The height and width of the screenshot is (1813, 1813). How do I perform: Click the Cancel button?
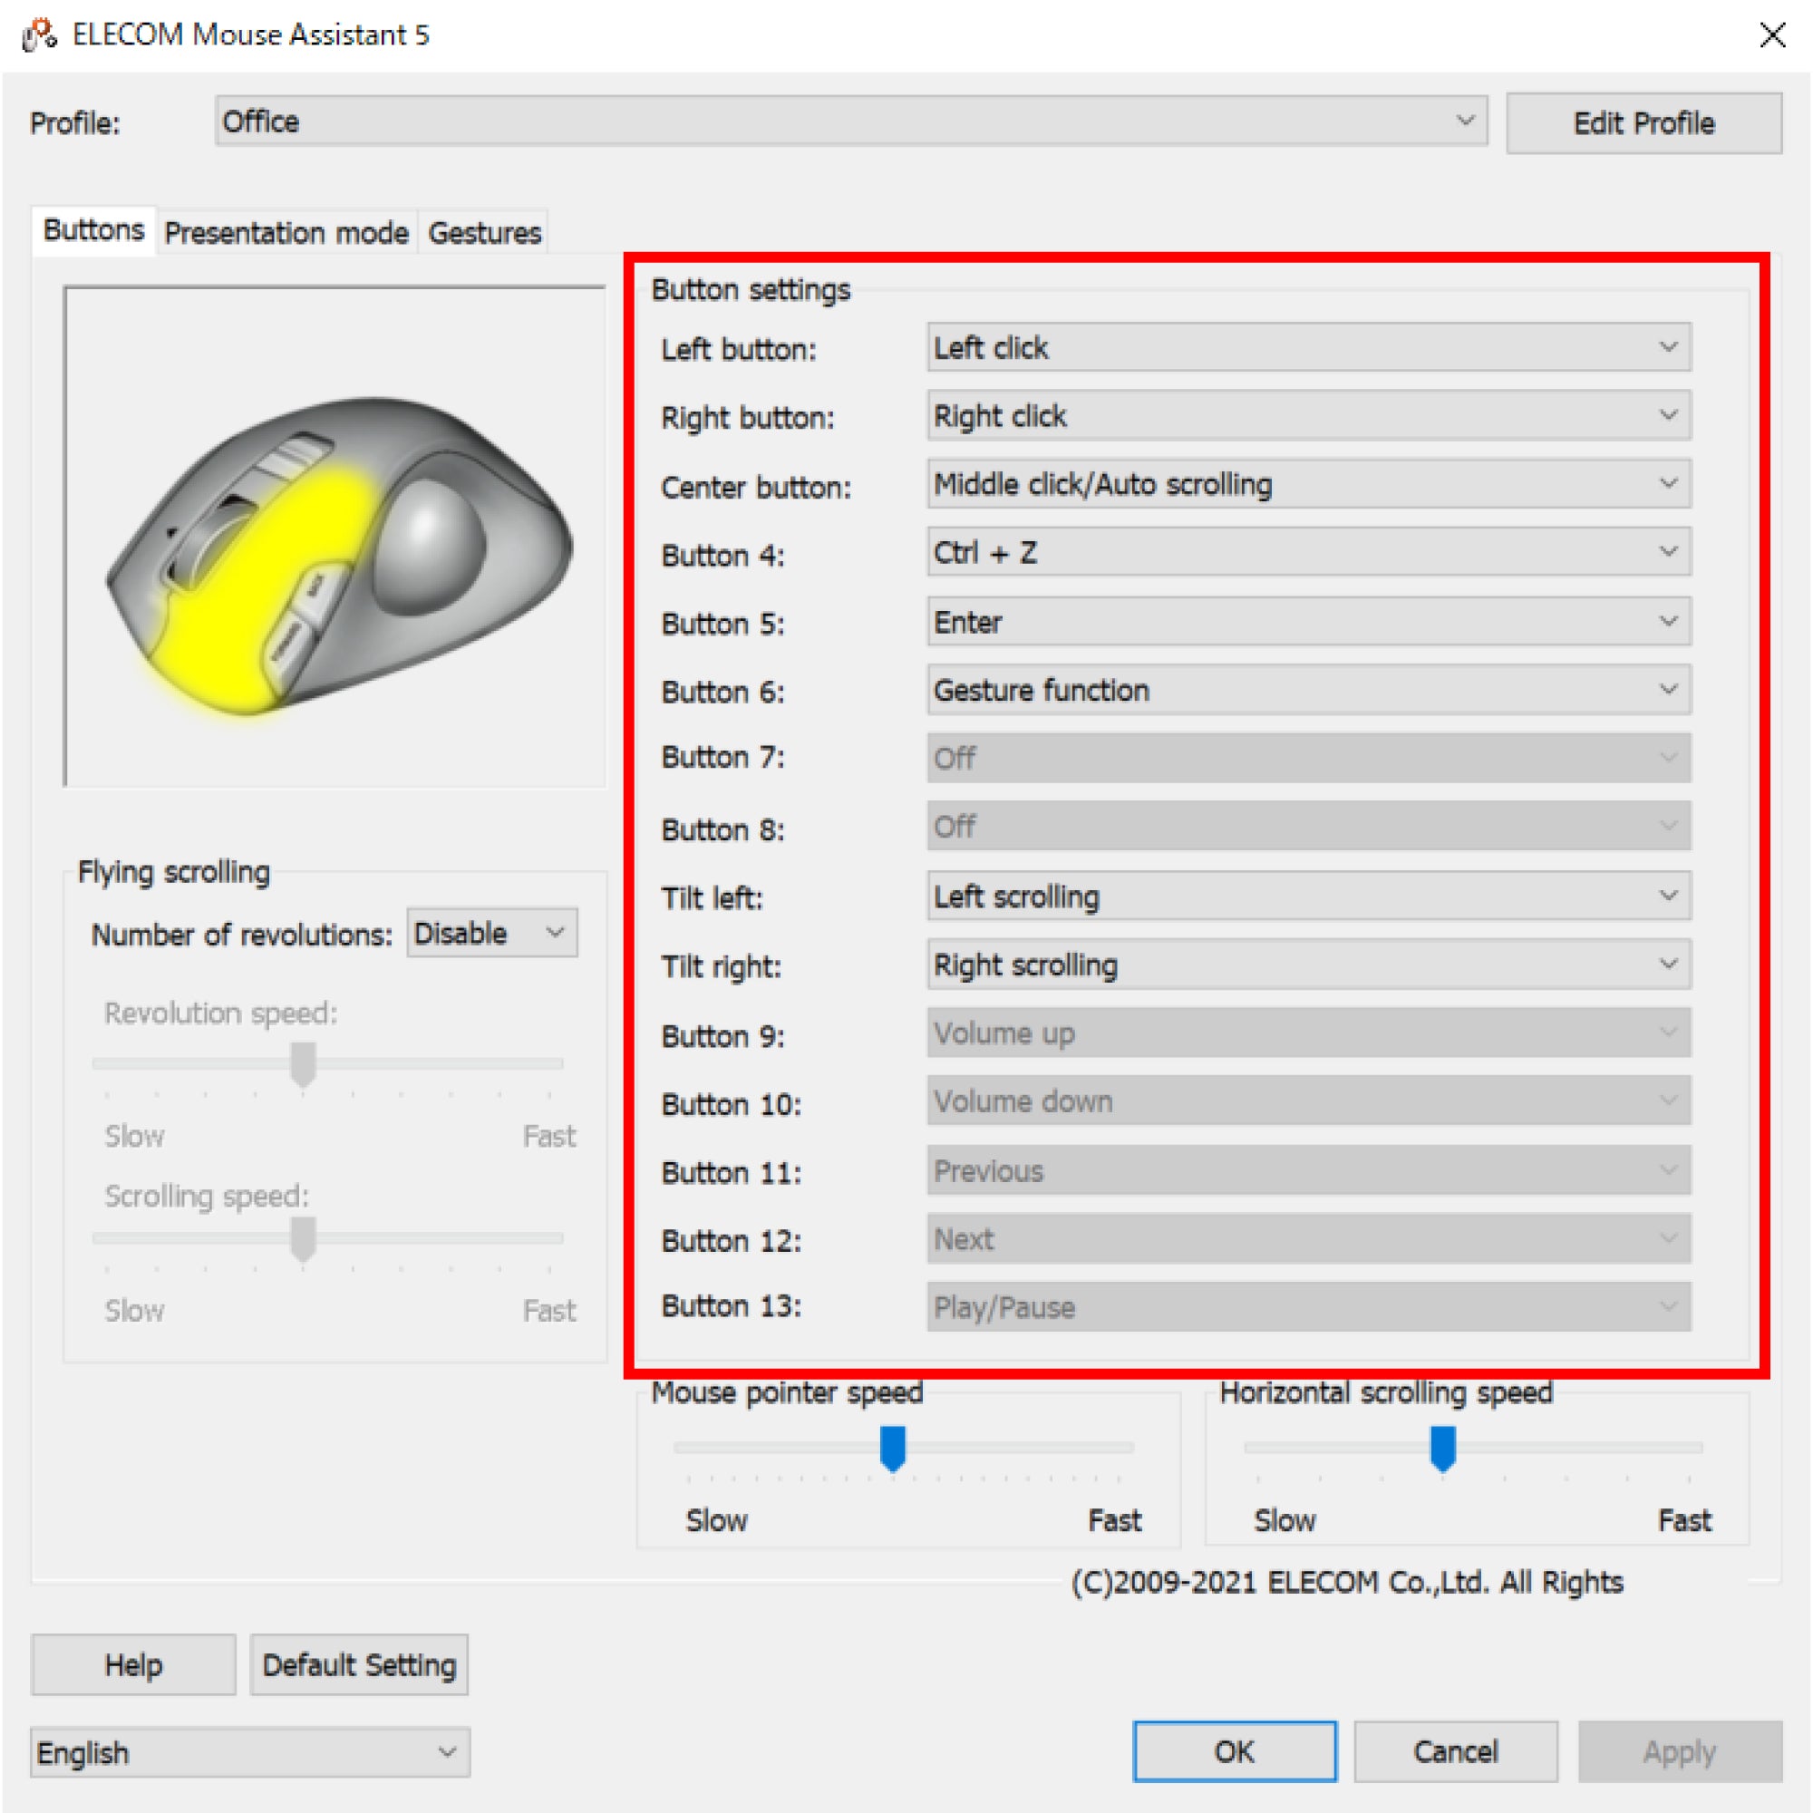1456,1751
